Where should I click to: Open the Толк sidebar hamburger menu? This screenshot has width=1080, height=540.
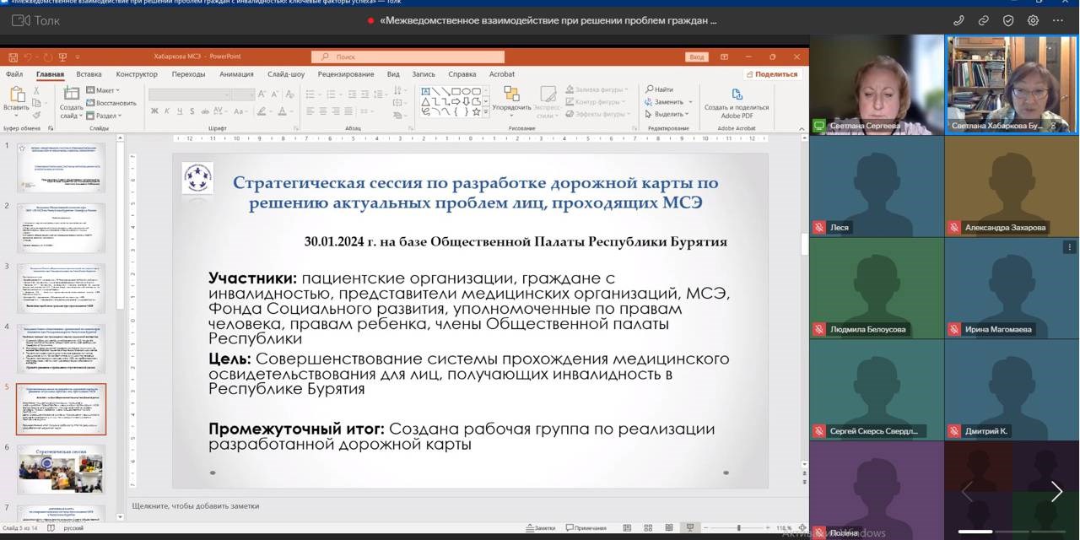[19, 20]
